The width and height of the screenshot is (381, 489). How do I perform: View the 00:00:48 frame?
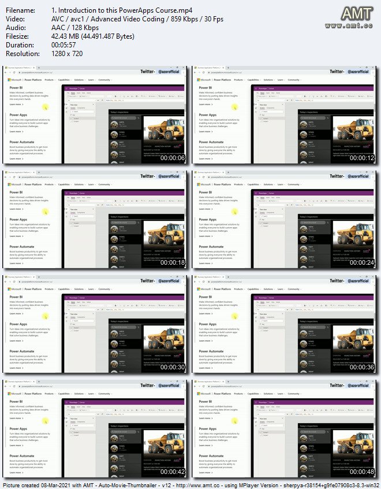pos(284,428)
